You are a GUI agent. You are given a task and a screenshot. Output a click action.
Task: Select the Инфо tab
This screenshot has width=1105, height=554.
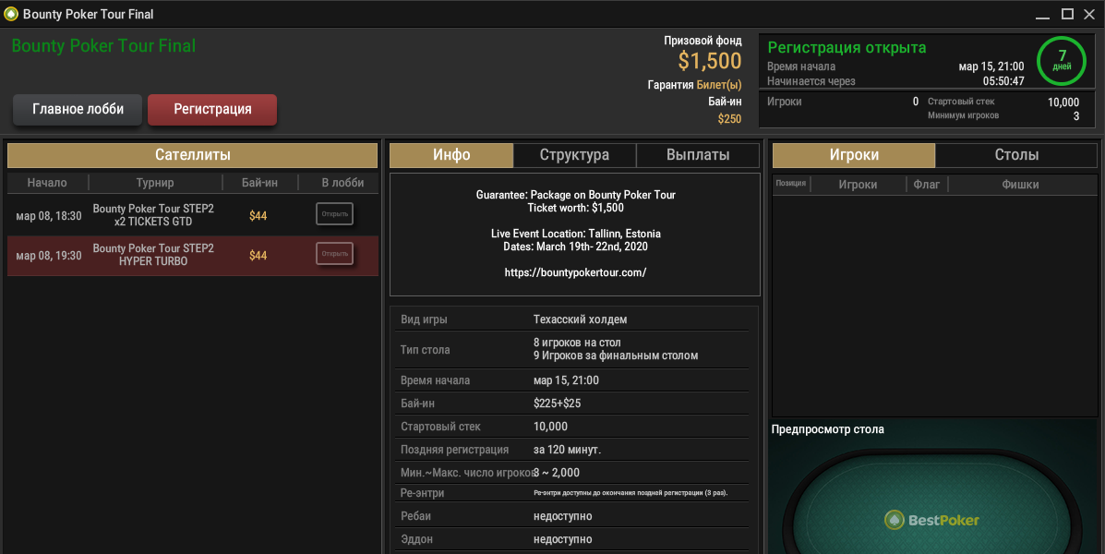451,155
